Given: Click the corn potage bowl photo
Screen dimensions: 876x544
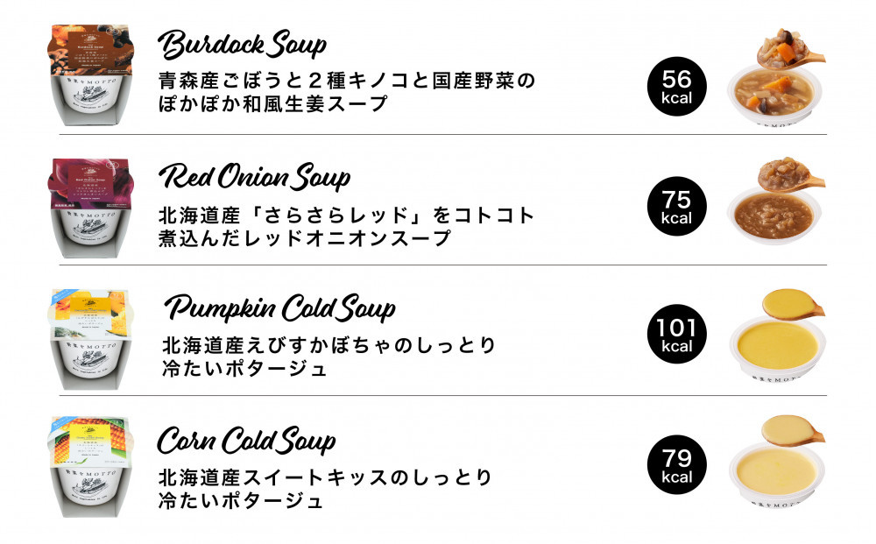Looking at the screenshot, I should click(x=776, y=463).
